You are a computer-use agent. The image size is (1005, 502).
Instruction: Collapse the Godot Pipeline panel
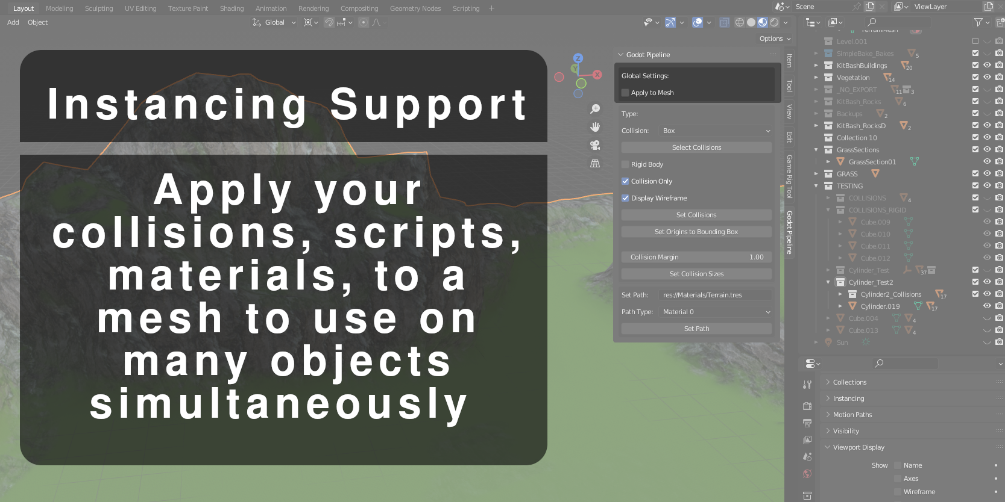click(620, 55)
